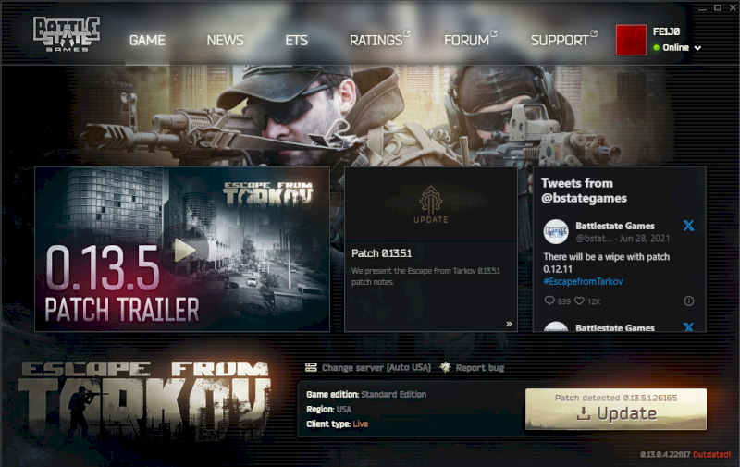This screenshot has width=740, height=467.
Task: Click the Tweets from @bstategames heading
Action: [584, 190]
